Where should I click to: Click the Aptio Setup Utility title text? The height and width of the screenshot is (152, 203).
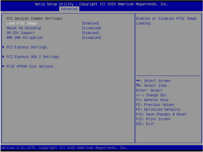point(102,4)
